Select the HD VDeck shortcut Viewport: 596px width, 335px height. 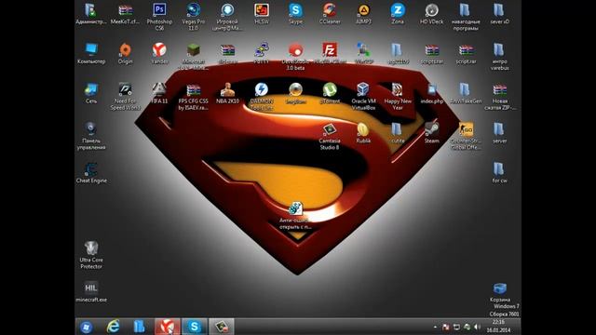tap(432, 10)
